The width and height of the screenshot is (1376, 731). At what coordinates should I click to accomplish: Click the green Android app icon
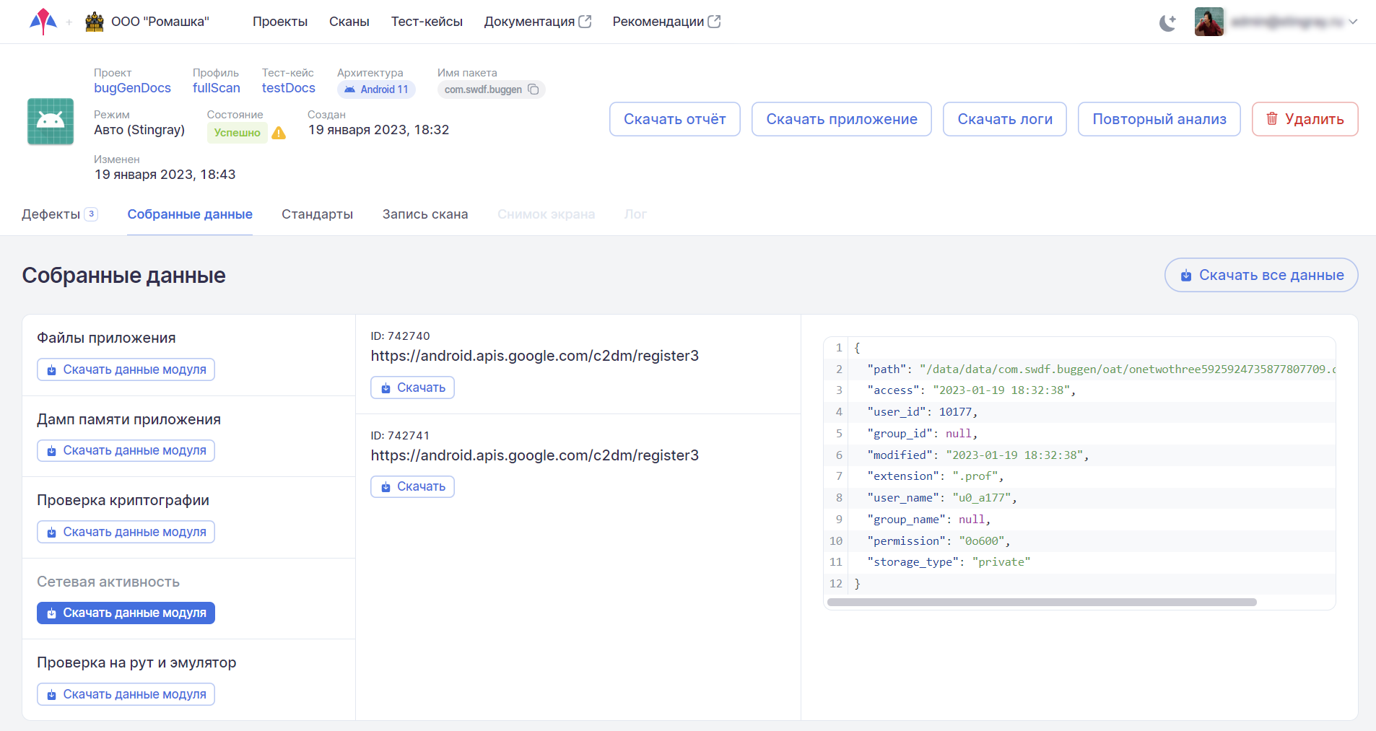pos(51,121)
